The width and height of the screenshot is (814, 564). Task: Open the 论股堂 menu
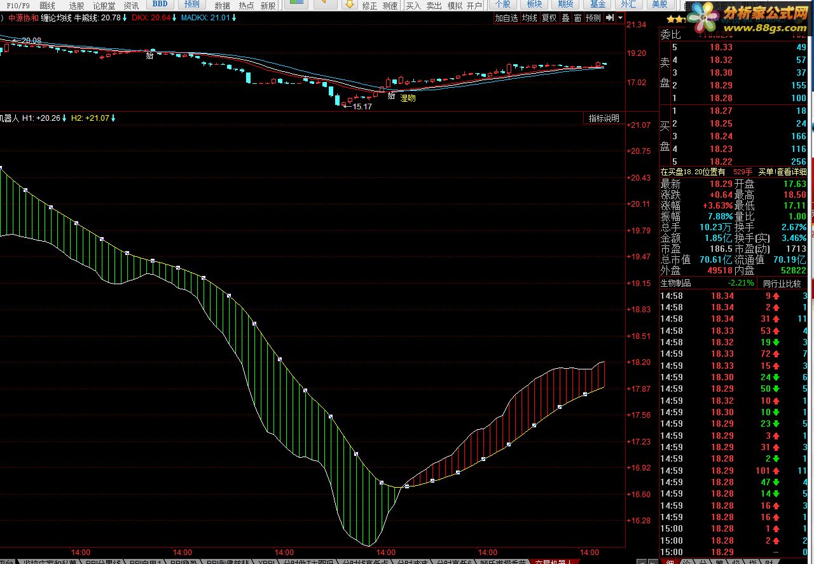coord(104,6)
